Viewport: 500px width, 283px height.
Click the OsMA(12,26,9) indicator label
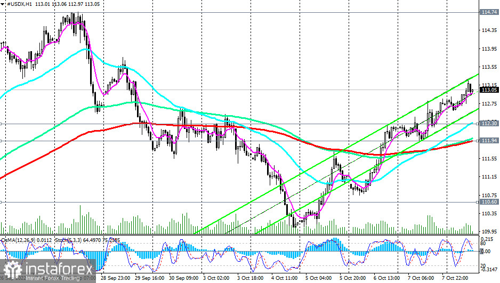point(18,240)
